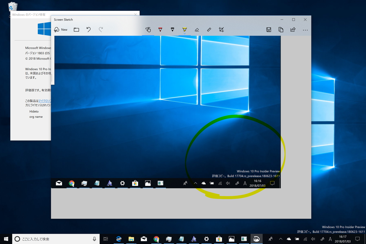Click the taskbar search box

[56, 239]
